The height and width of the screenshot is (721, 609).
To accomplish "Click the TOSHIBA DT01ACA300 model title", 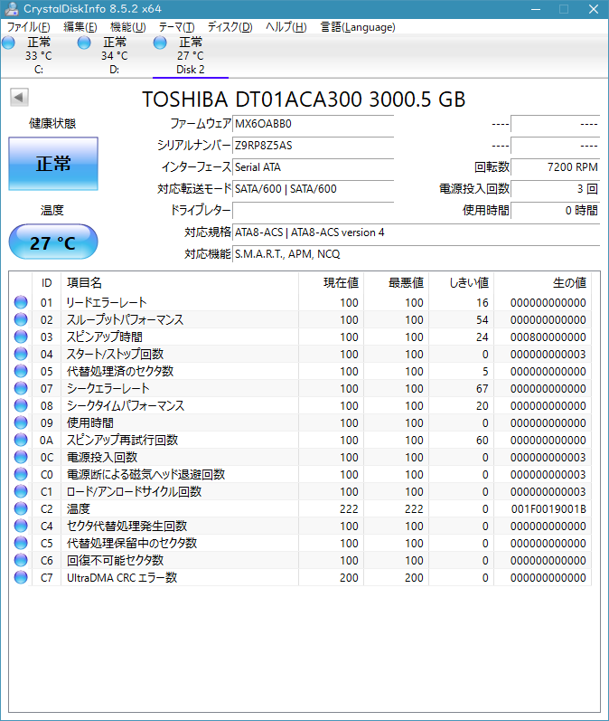I will coord(304,100).
